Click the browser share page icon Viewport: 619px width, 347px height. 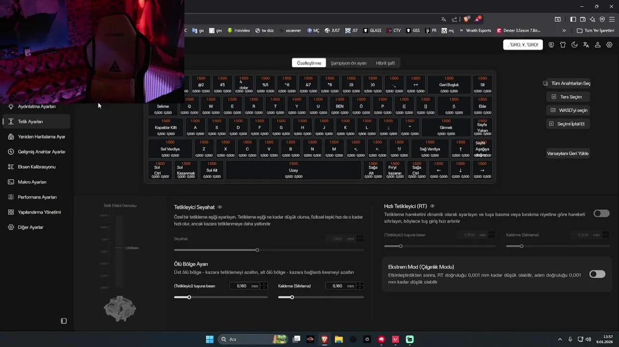click(x=454, y=19)
